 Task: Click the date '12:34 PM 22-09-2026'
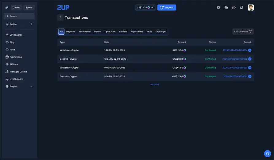click(115, 59)
